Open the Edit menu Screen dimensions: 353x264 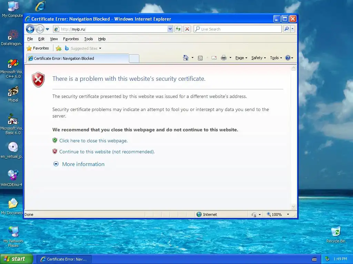tap(41, 39)
